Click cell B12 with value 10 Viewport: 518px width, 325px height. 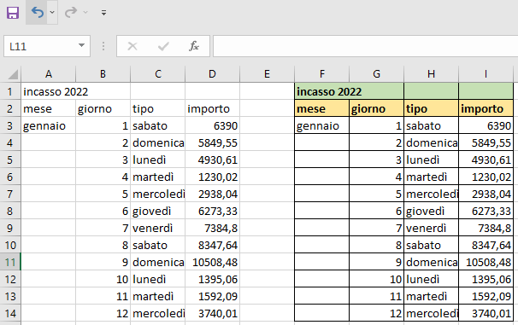pyautogui.click(x=103, y=279)
